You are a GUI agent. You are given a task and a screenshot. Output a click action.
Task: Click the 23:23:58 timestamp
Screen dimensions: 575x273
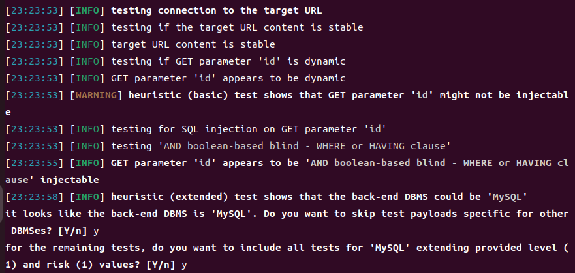(33, 197)
